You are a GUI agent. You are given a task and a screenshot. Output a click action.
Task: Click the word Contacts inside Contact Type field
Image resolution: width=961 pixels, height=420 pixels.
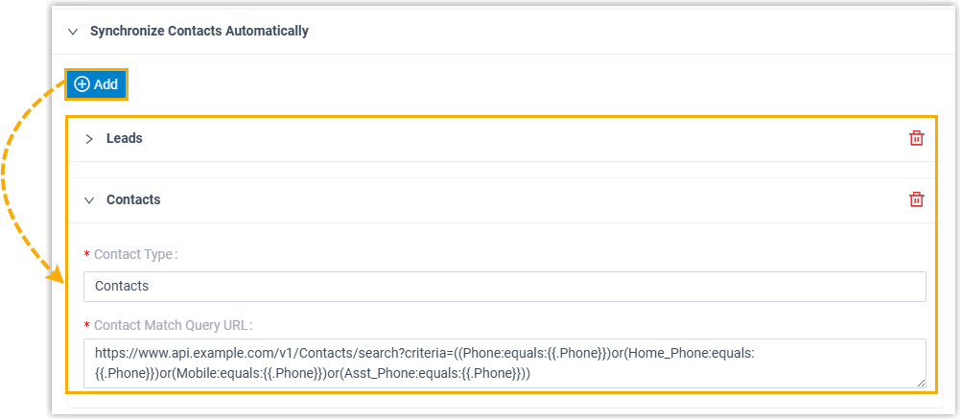[122, 286]
